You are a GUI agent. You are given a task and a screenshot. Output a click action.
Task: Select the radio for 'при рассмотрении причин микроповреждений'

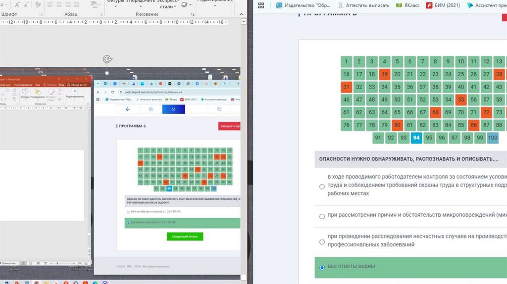322,216
